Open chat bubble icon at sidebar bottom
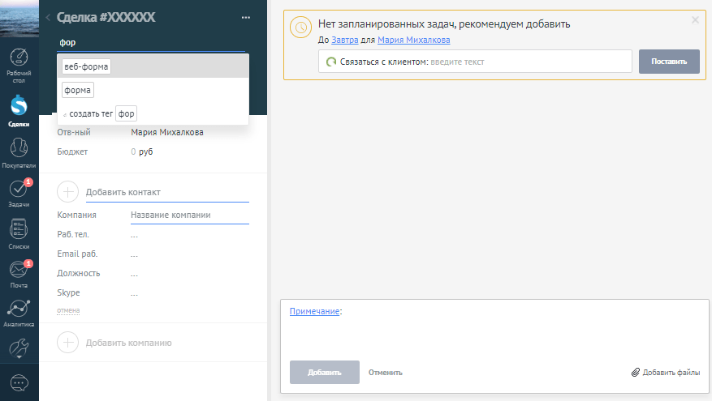This screenshot has width=712, height=401. click(x=19, y=383)
